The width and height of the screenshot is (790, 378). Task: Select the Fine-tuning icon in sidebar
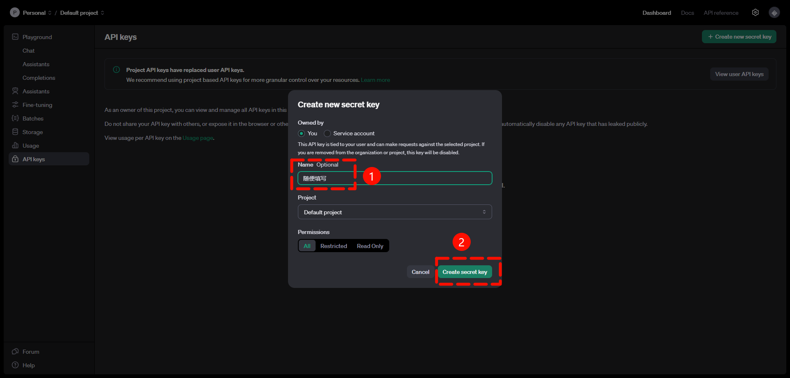pyautogui.click(x=15, y=105)
